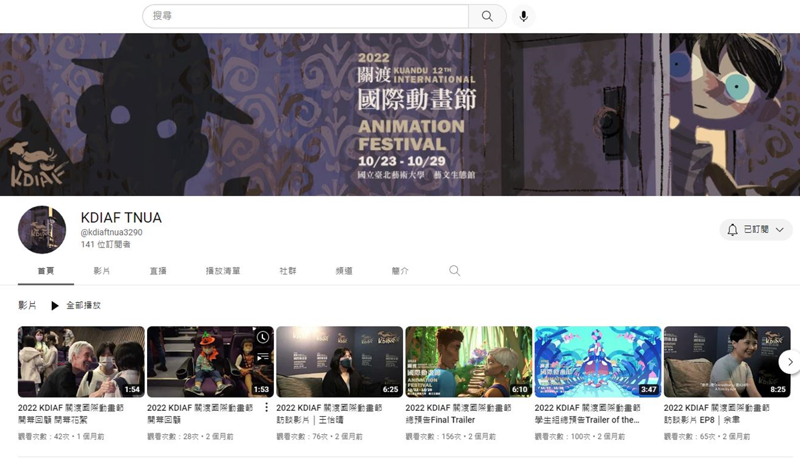Click the 全部播放 play all button
Viewport: 800px width, 462px height.
(x=76, y=305)
